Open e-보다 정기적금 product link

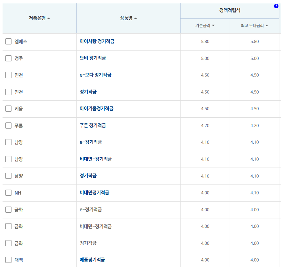[95, 75]
